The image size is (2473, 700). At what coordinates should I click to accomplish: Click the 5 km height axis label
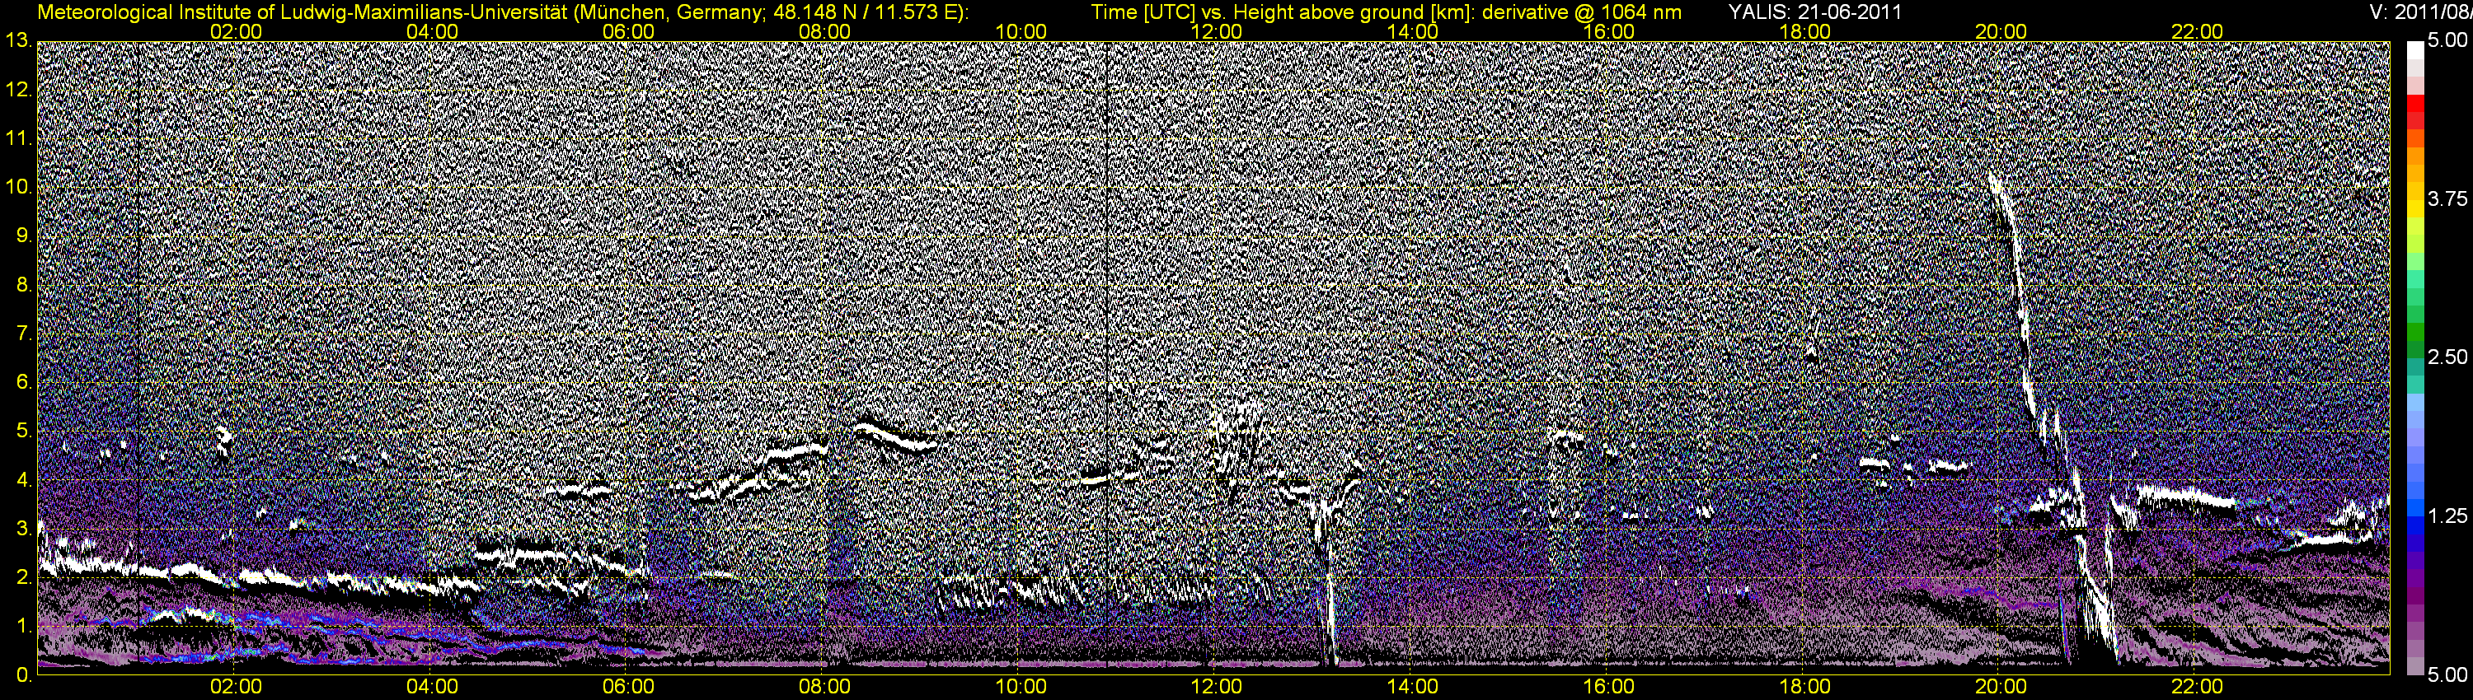click(x=23, y=432)
